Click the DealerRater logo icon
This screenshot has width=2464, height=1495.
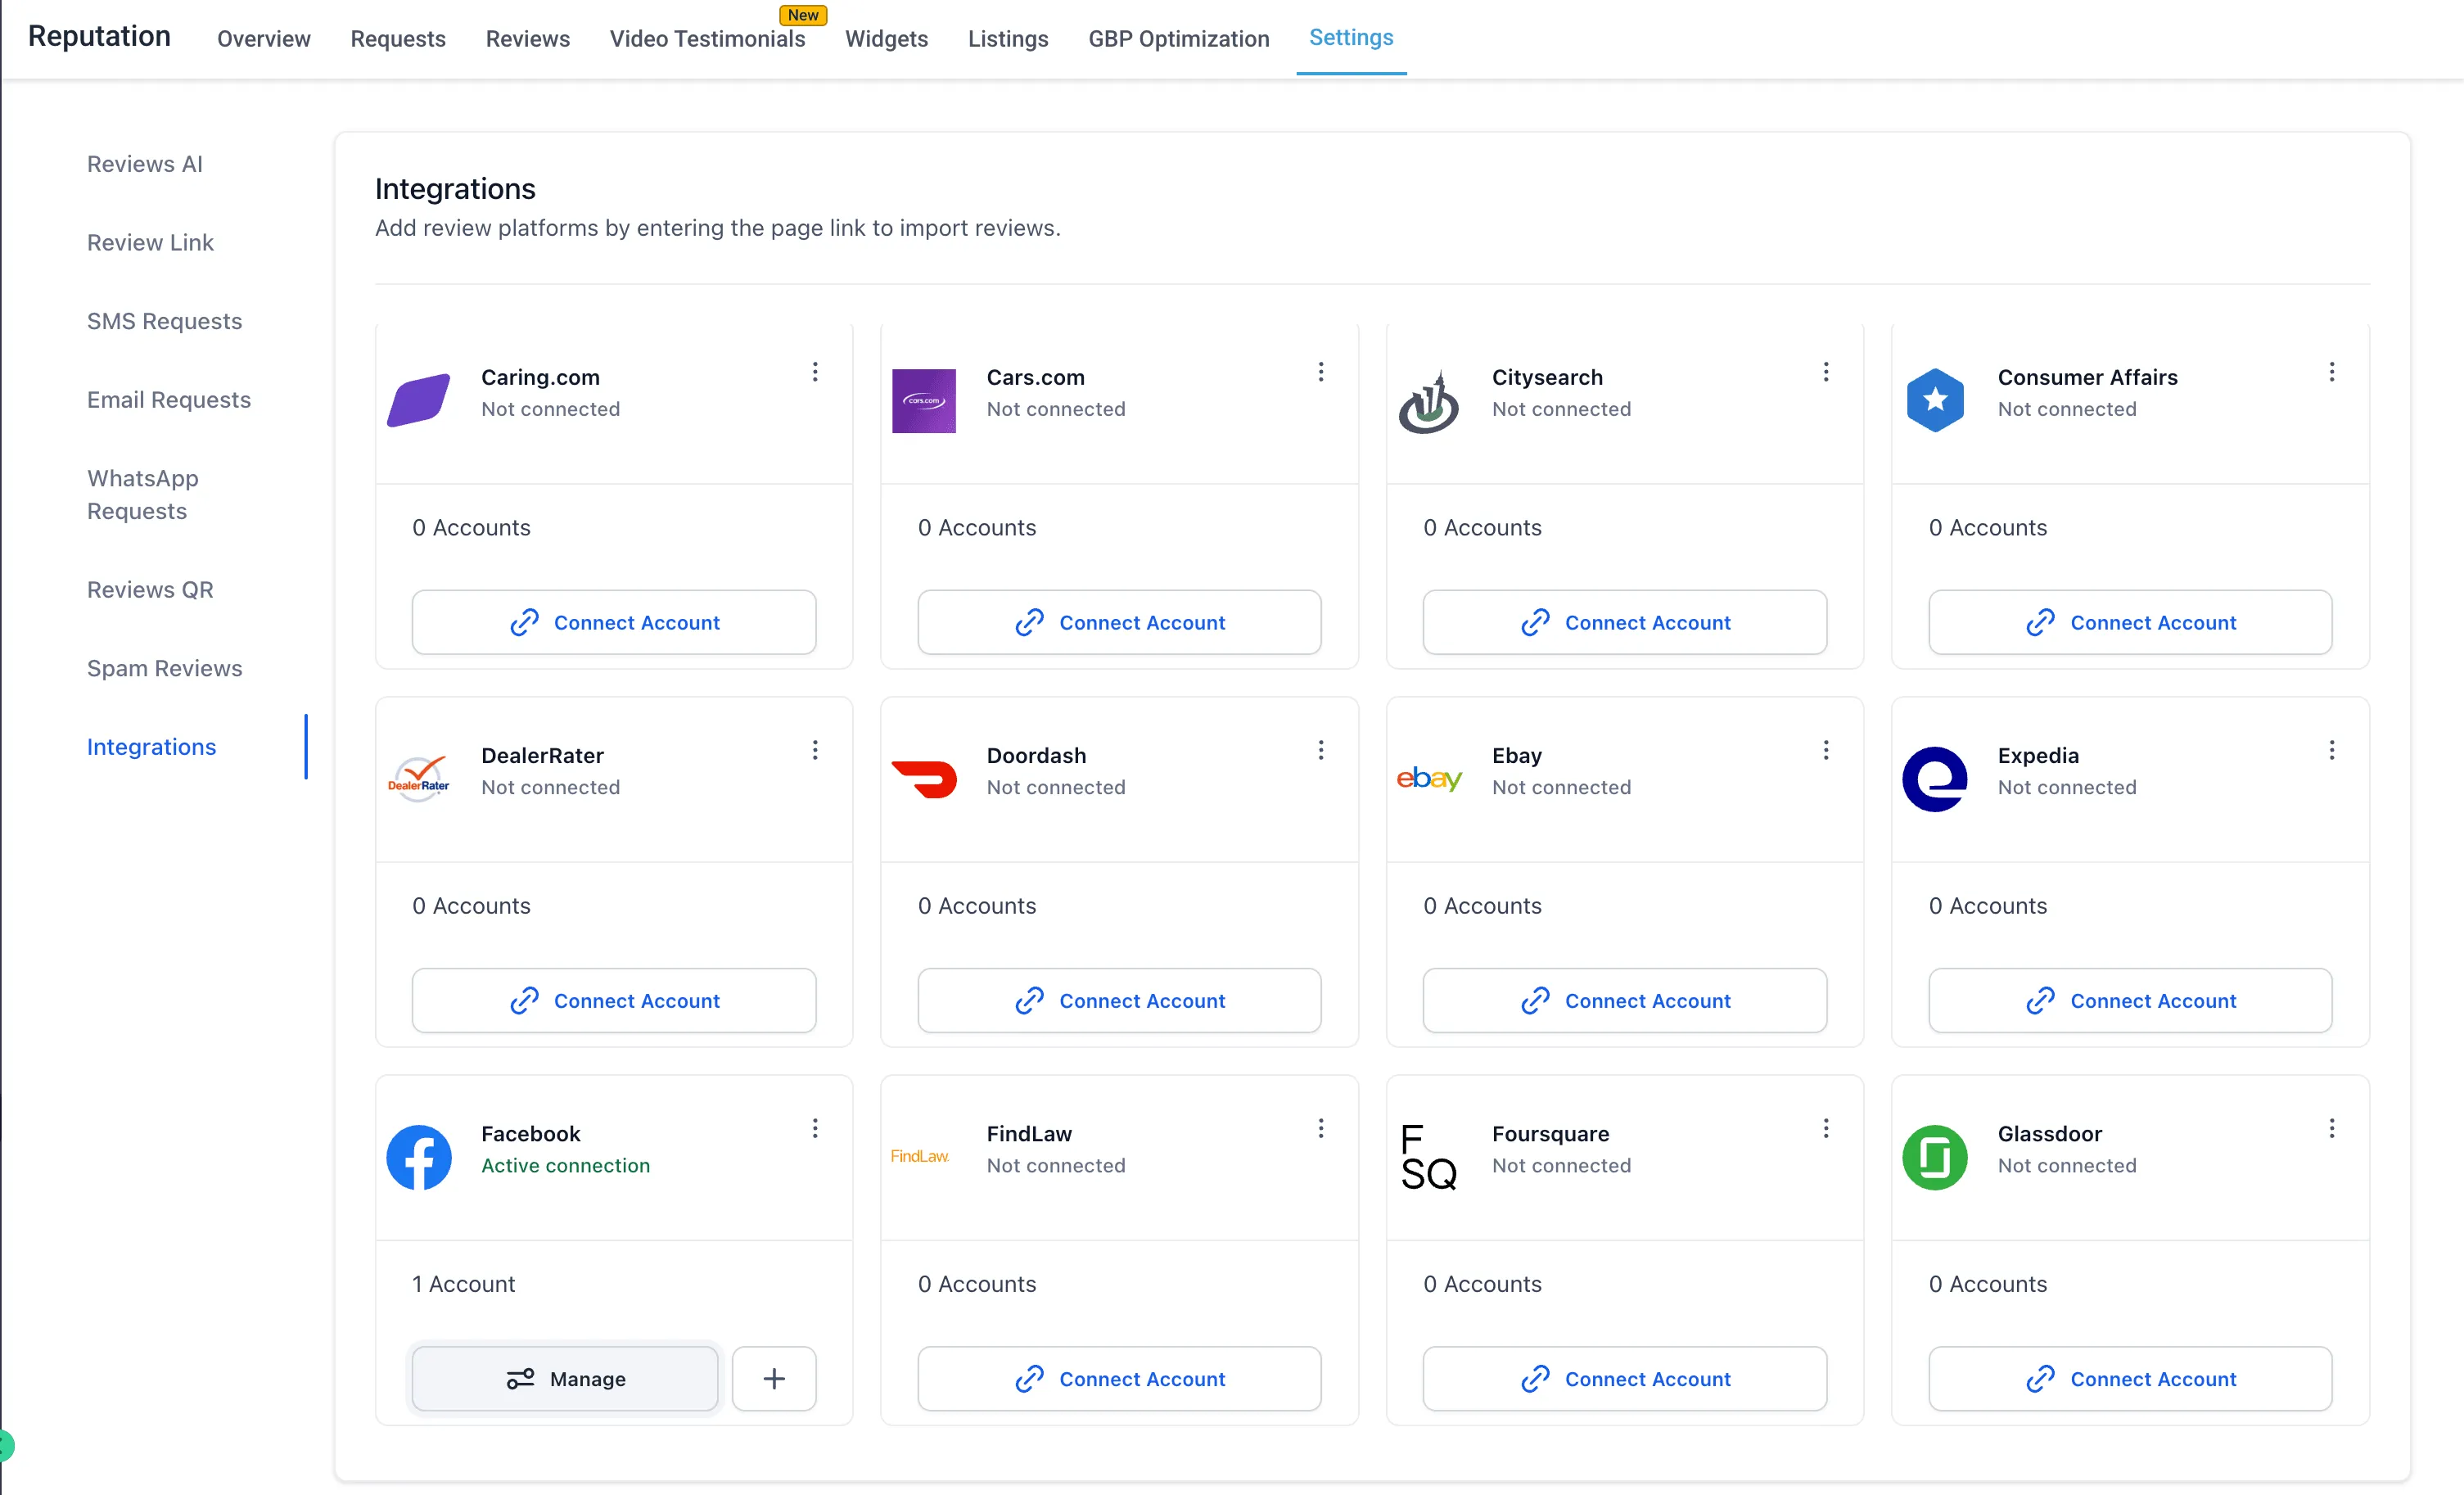tap(418, 778)
